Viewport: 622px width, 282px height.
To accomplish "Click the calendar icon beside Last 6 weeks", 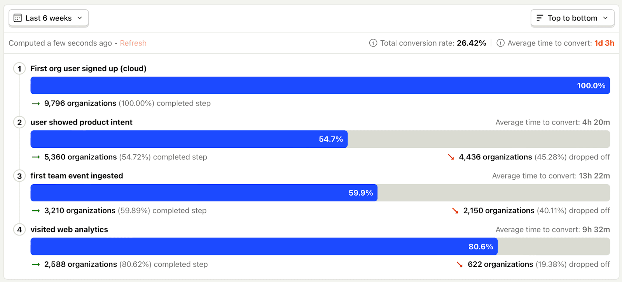I will click(x=17, y=18).
